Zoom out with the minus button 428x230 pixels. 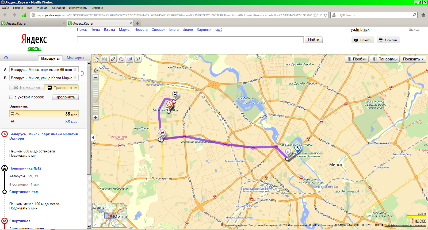pyautogui.click(x=95, y=77)
